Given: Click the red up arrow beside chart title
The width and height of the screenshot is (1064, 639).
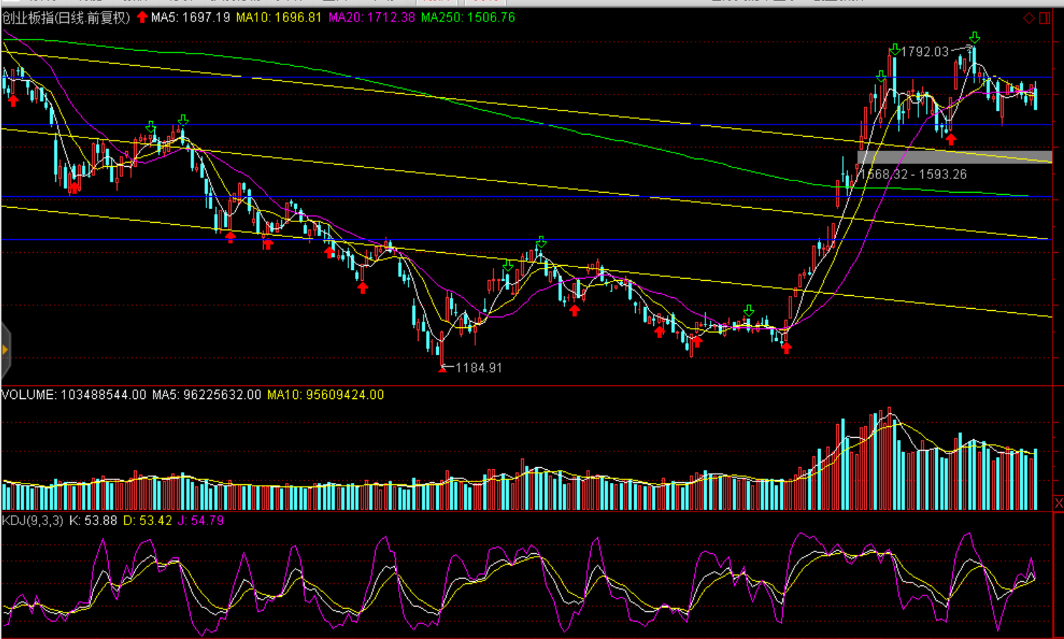Looking at the screenshot, I should tap(142, 17).
